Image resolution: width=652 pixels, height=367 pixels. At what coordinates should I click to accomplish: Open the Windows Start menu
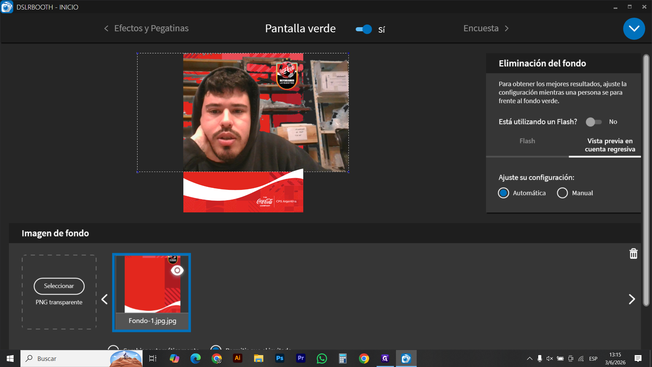pos(10,359)
